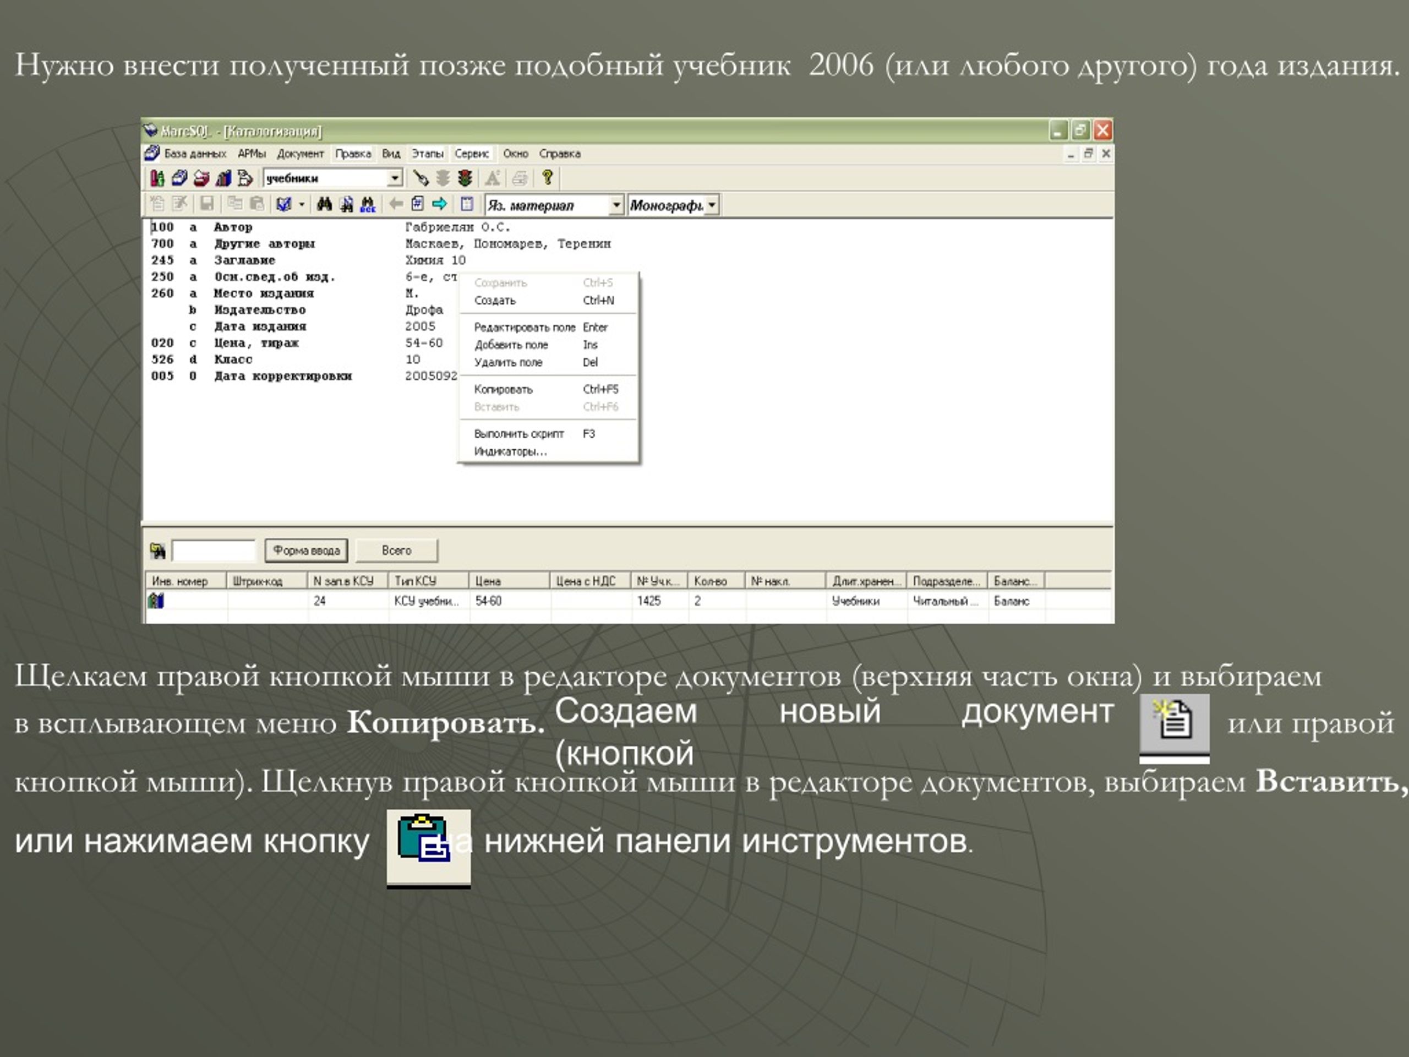Click the Тип КСУ column header
Screen dimensions: 1409x1057
click(x=429, y=581)
